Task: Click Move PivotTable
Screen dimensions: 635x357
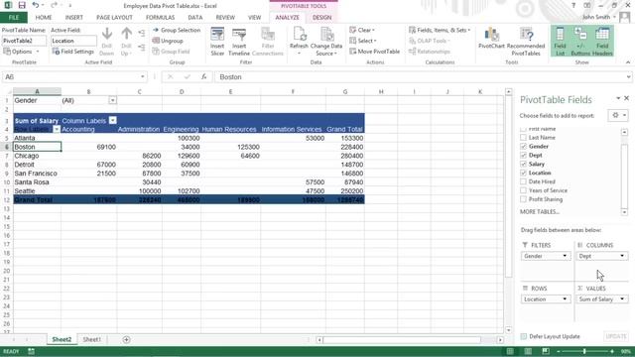Action: (375, 52)
